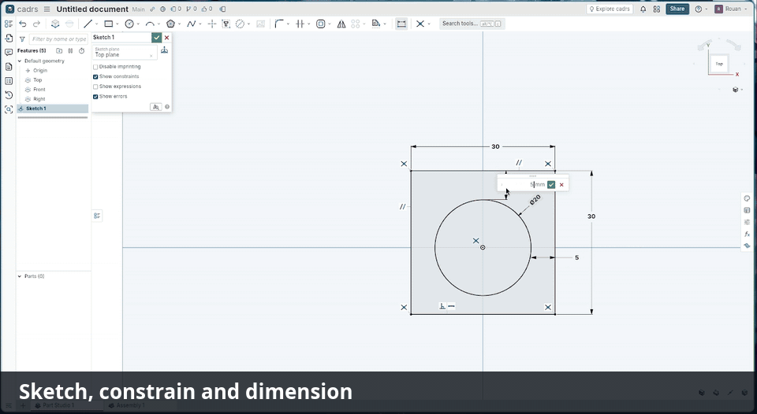Image resolution: width=757 pixels, height=414 pixels.
Task: Expand the Arc tool dropdown arrow
Action: 158,24
